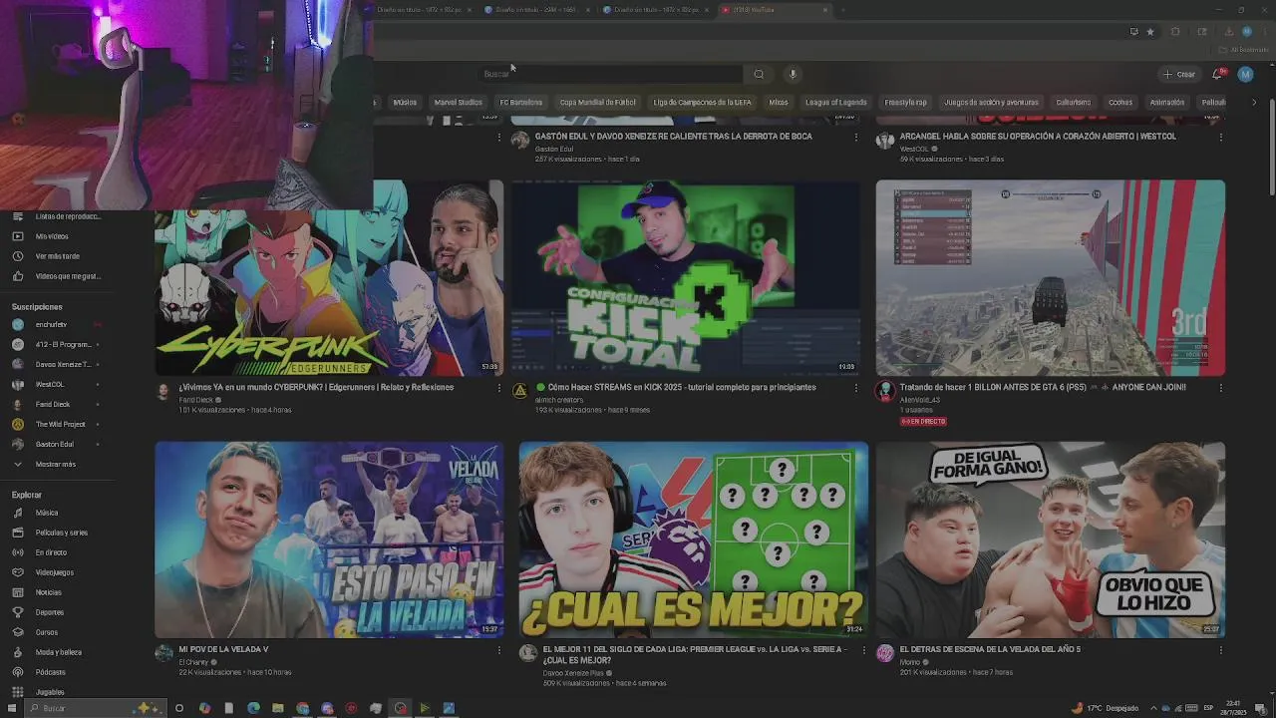
Task: Open options menu for Cyberpunk video
Action: [499, 388]
